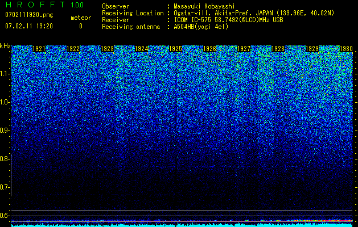The height and width of the screenshot is (227, 358).
Task: Click the meteor count value 0
Action: click(x=81, y=26)
